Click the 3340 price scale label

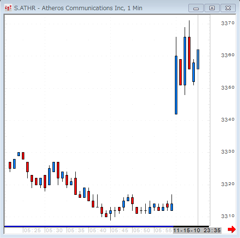[228, 120]
